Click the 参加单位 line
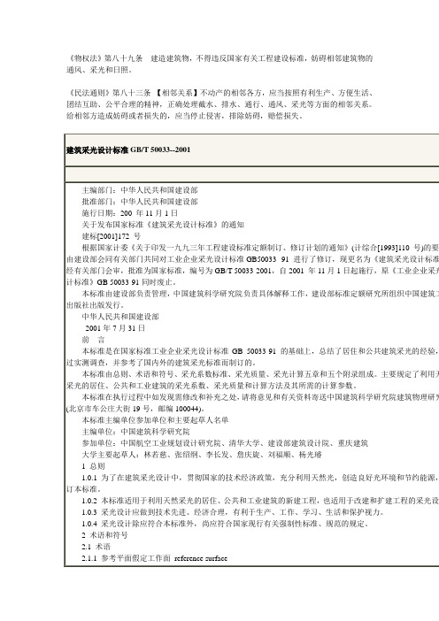Image resolution: width=439 pixels, height=621 pixels. [x=225, y=443]
